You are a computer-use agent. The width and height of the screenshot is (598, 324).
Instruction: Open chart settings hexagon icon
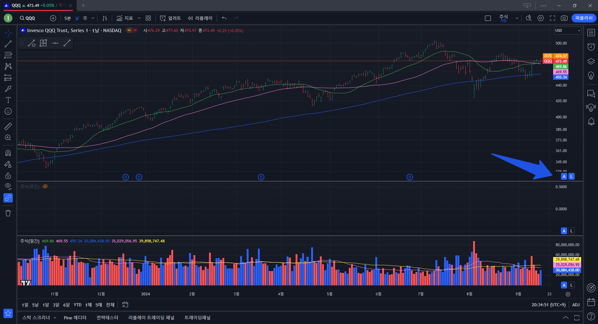(541, 18)
